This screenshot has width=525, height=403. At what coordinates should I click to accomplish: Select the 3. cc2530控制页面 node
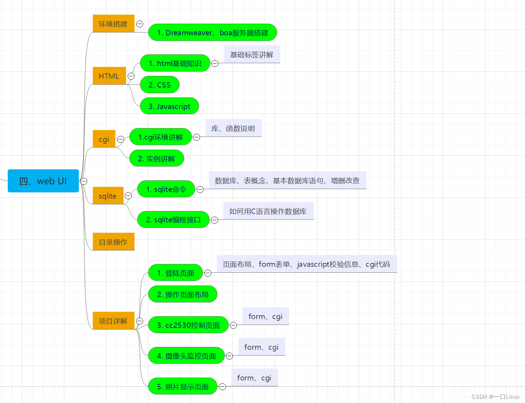point(188,325)
